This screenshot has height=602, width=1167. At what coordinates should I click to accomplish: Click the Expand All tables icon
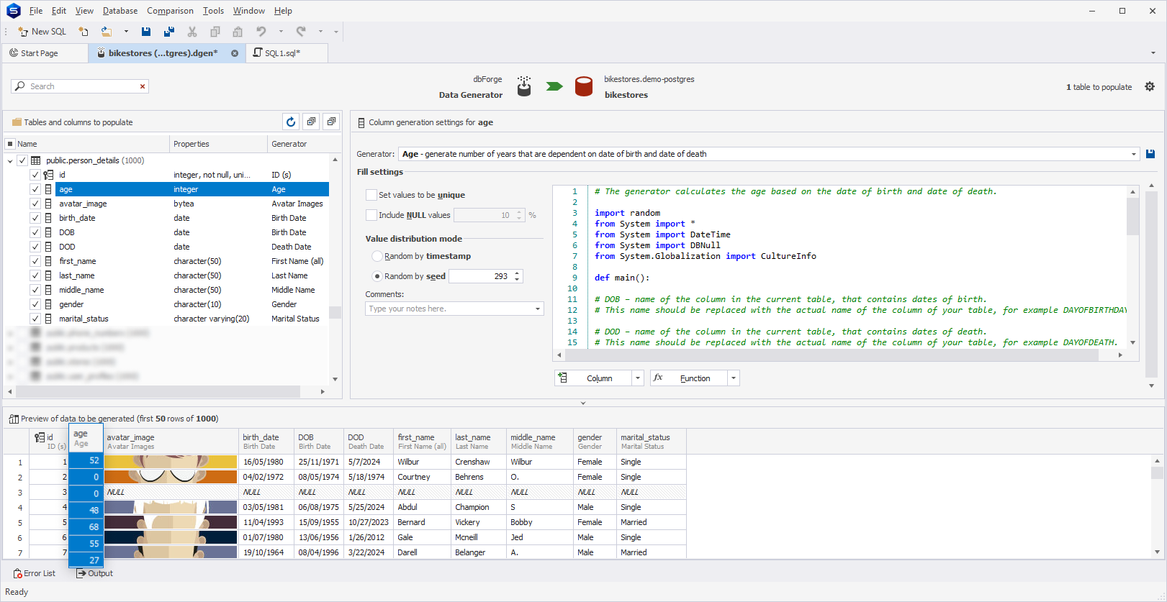pos(311,122)
